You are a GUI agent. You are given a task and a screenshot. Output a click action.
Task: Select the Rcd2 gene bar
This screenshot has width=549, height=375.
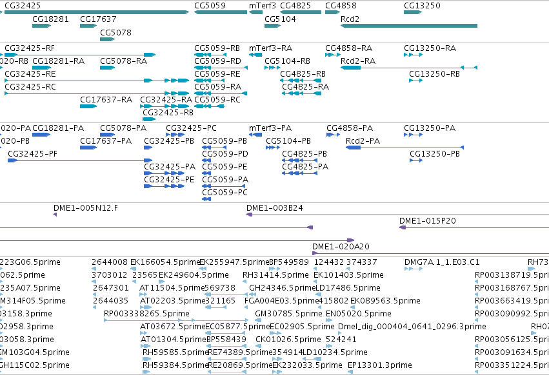point(409,26)
